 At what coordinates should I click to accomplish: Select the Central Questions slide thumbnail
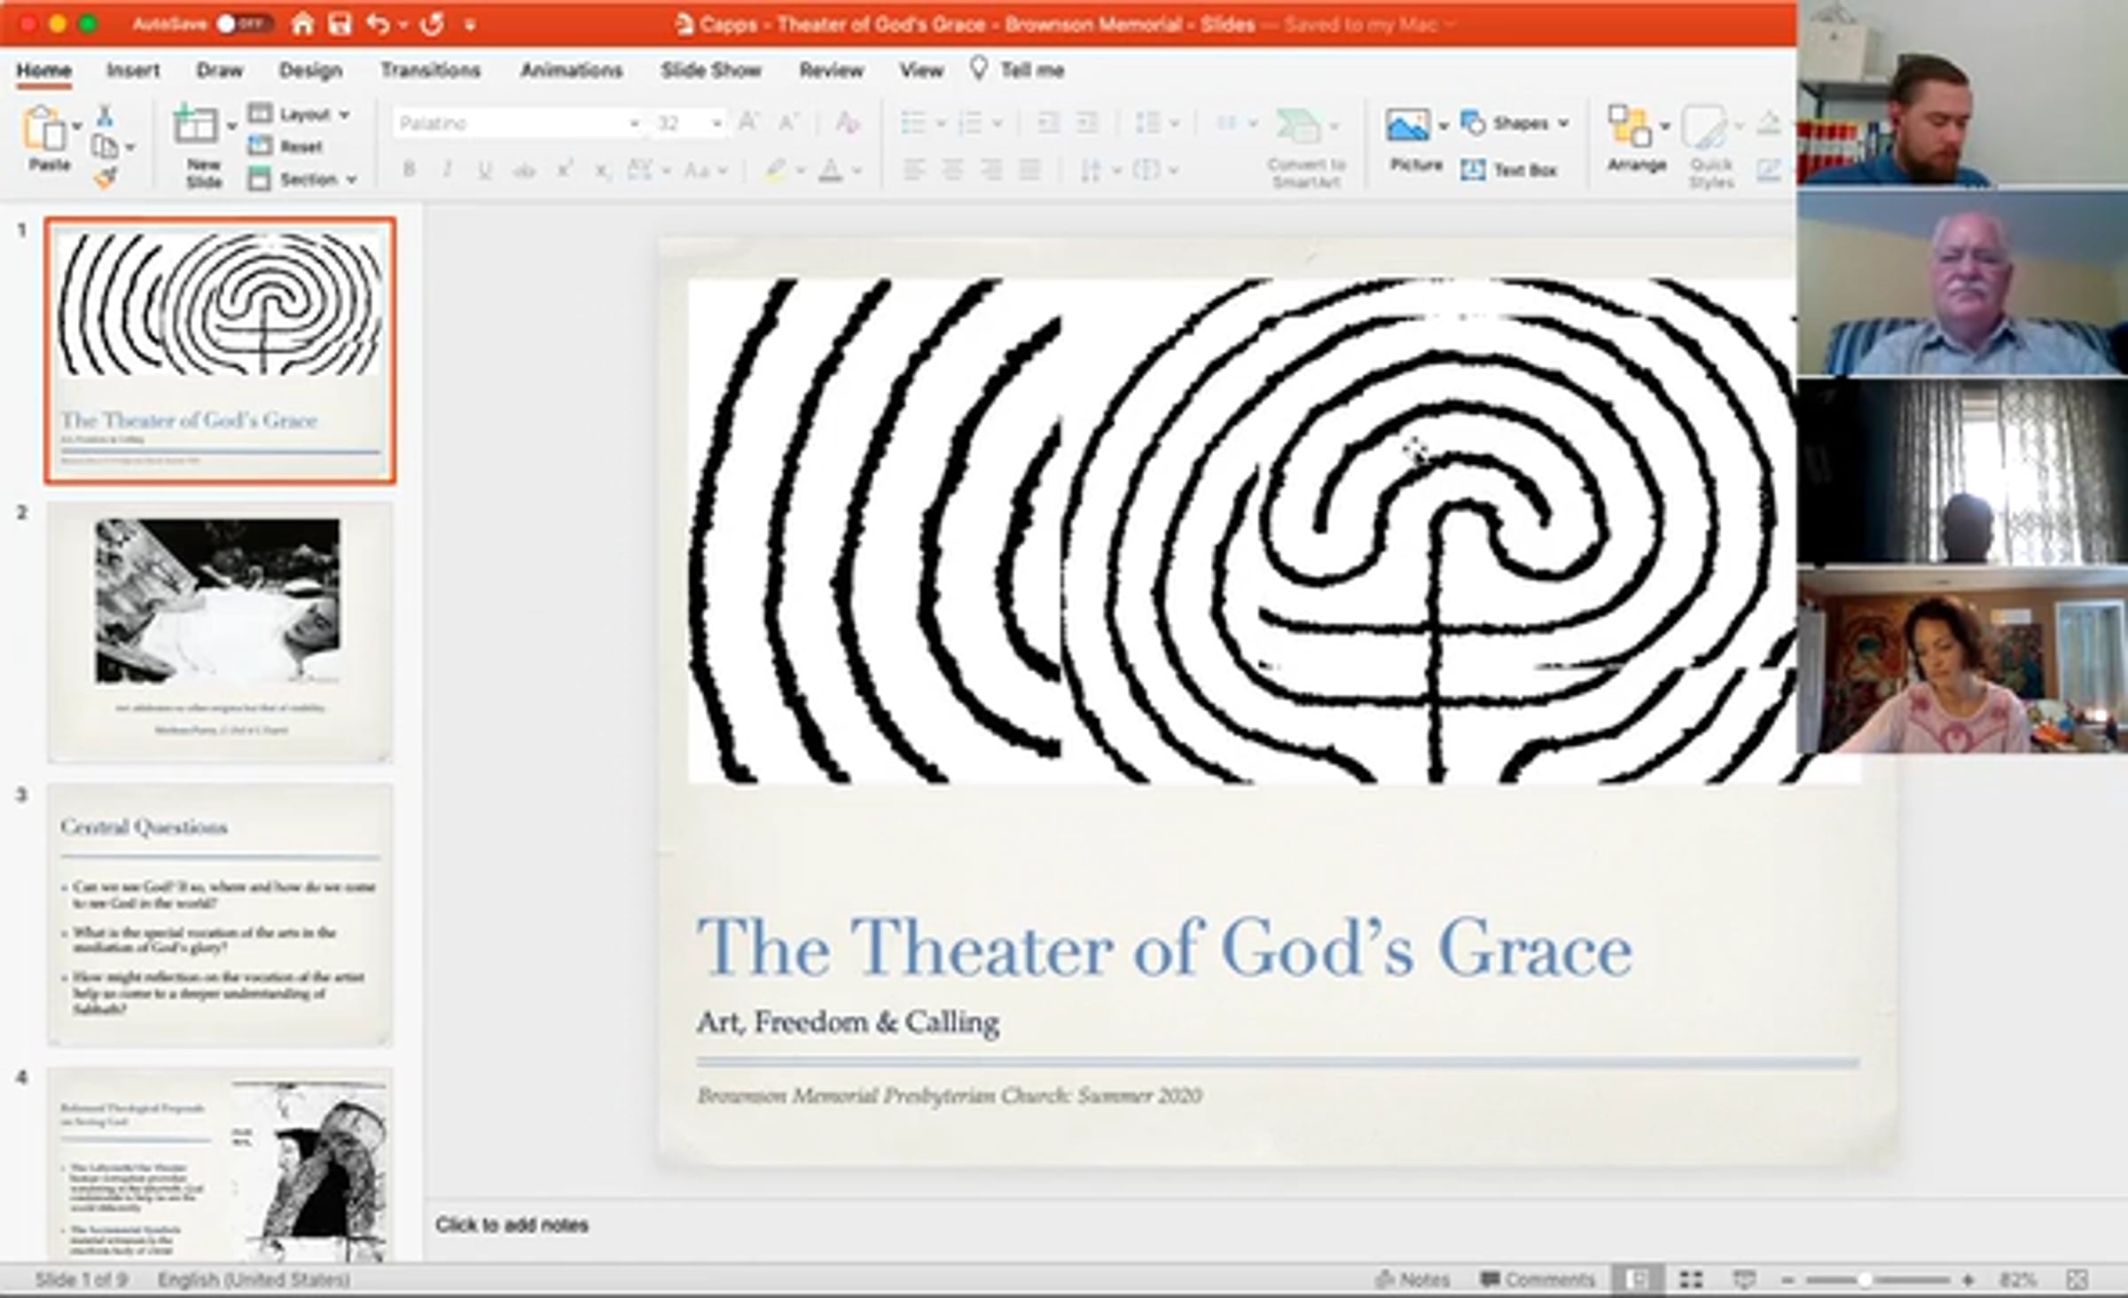pyautogui.click(x=219, y=913)
